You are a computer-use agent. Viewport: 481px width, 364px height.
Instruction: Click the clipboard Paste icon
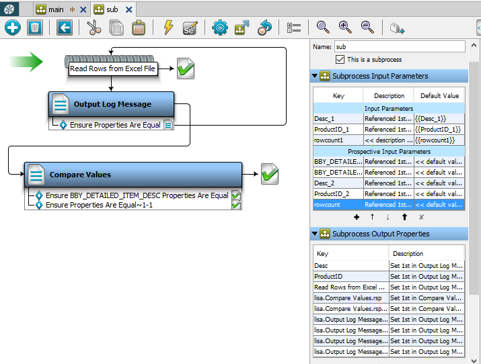coord(138,28)
